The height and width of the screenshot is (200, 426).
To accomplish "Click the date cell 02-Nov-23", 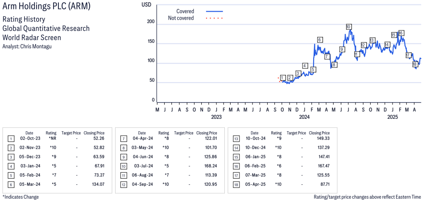I will pyautogui.click(x=30, y=148).
